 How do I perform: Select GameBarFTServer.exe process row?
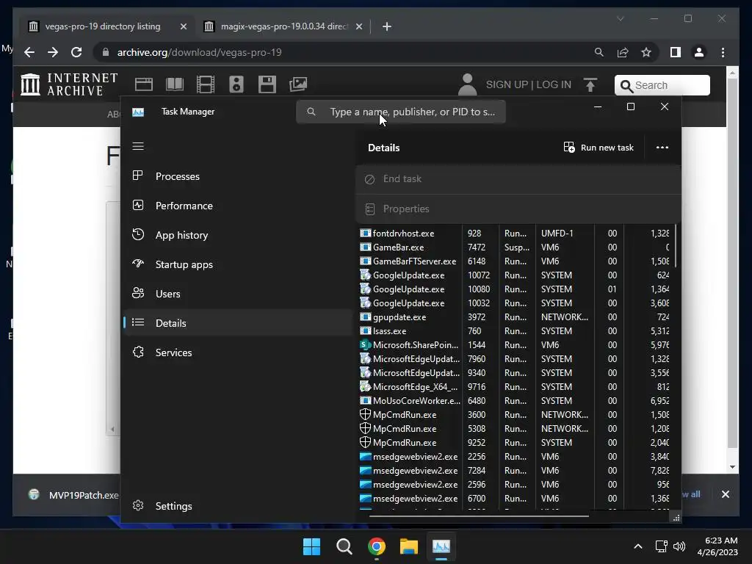515,261
